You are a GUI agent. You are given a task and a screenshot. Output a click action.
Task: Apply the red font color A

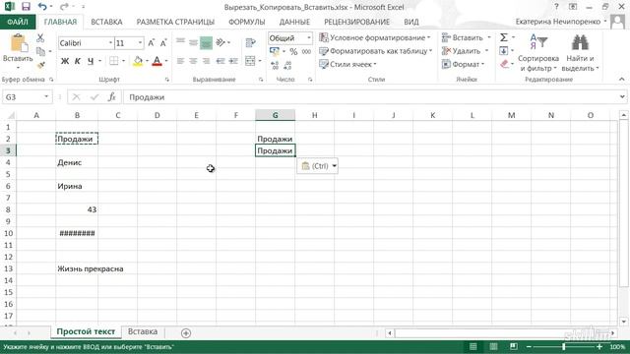(157, 61)
